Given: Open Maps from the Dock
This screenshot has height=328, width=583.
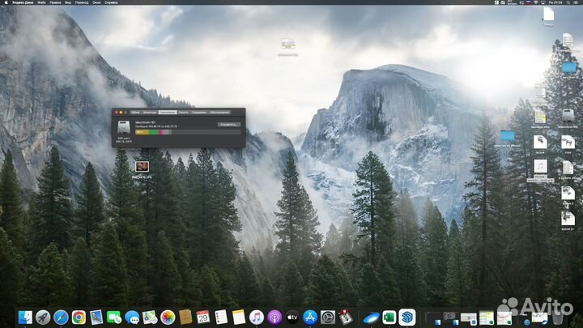Looking at the screenshot, I should click(150, 317).
